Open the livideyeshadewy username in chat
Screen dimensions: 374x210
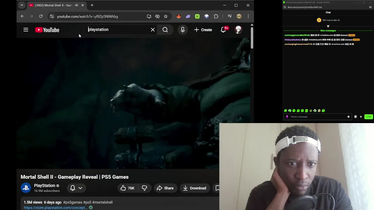(293, 40)
